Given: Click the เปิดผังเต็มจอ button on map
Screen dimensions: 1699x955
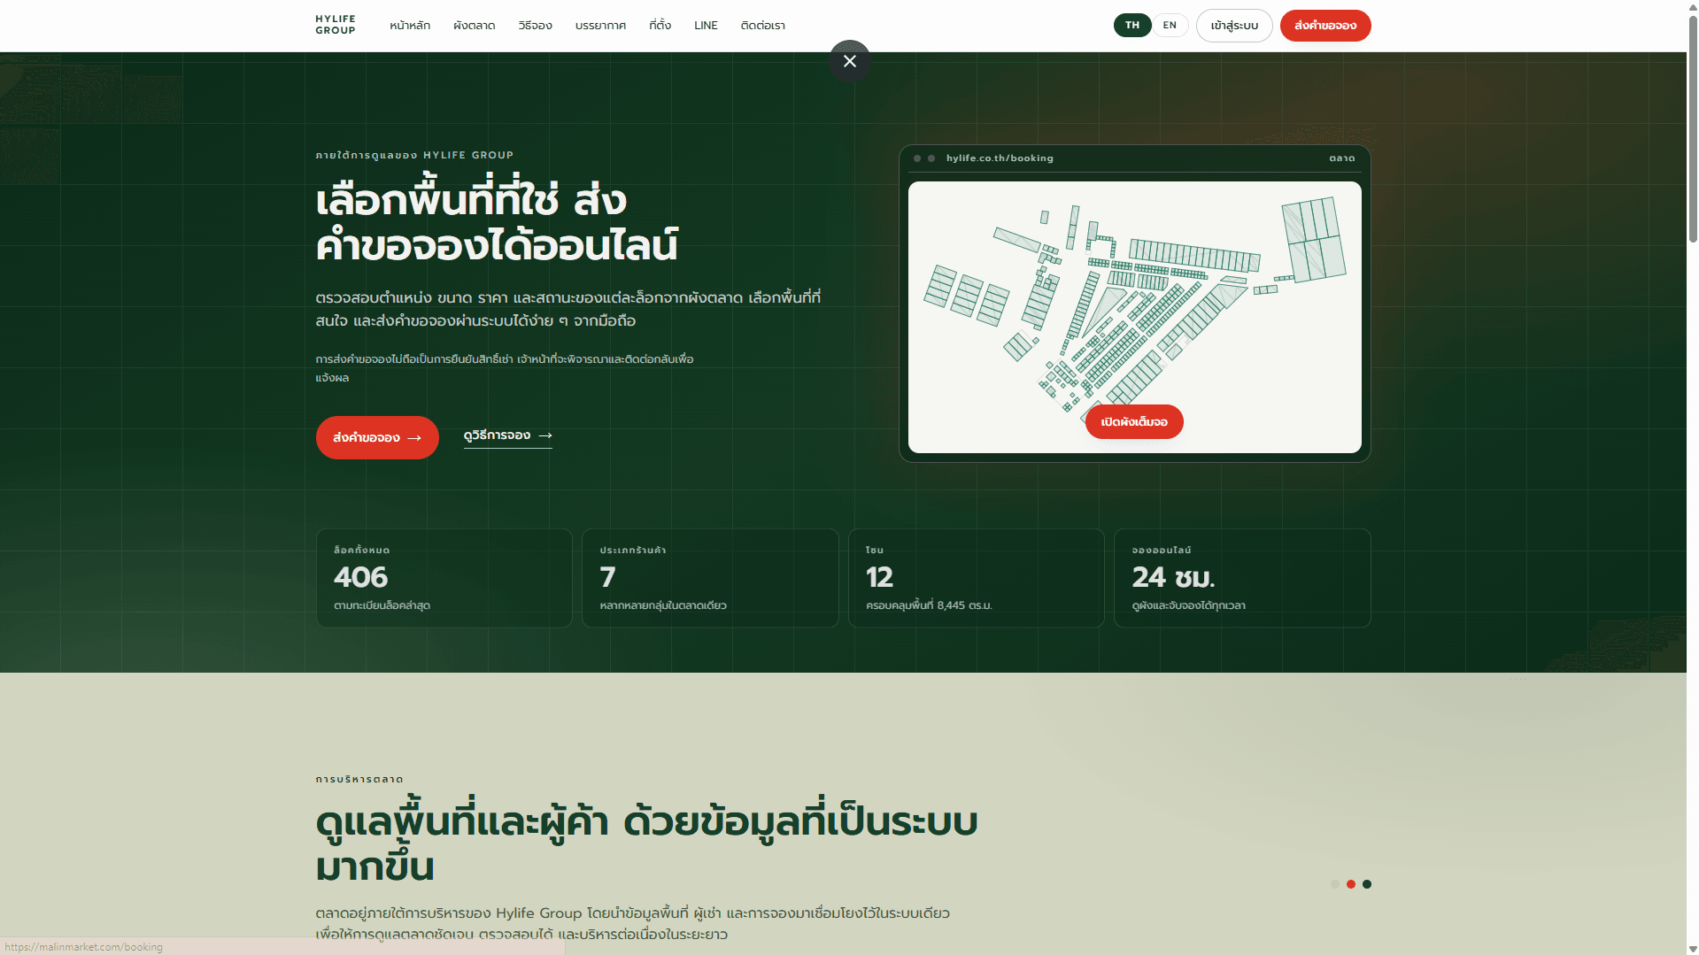Looking at the screenshot, I should 1134,421.
